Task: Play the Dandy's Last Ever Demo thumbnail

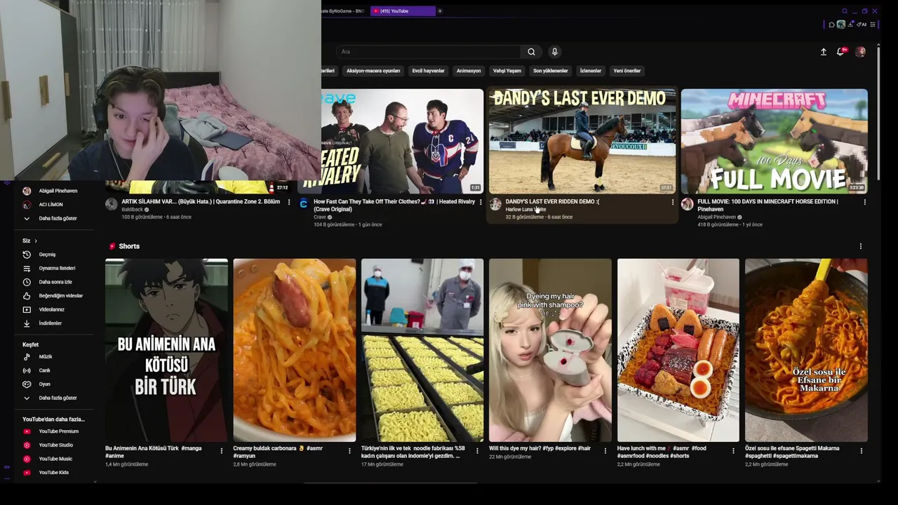Action: [x=582, y=141]
